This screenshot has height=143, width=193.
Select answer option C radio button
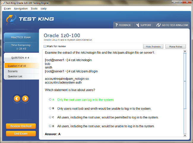[50, 117]
